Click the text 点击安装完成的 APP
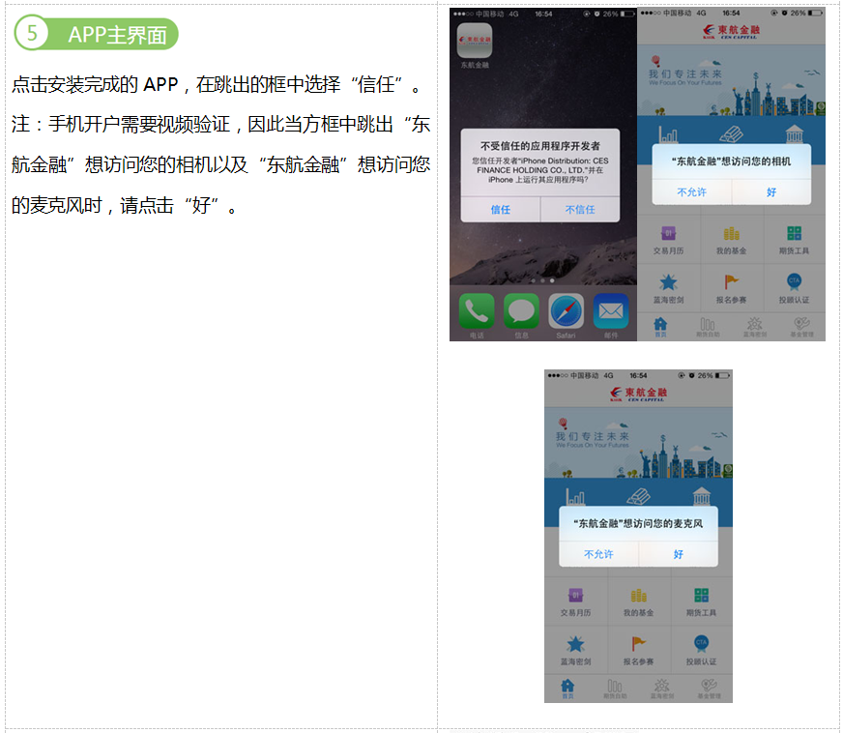843x733 pixels. (x=95, y=85)
